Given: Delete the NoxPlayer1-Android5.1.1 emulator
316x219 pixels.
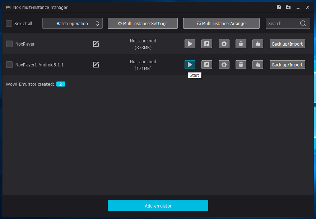Looking at the screenshot, I should pyautogui.click(x=241, y=65).
